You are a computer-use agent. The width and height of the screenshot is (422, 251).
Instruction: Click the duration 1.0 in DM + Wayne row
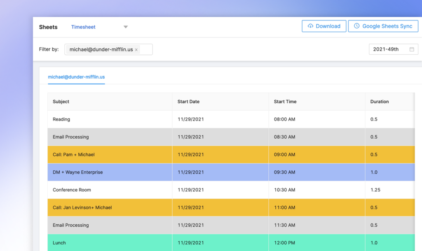click(374, 172)
